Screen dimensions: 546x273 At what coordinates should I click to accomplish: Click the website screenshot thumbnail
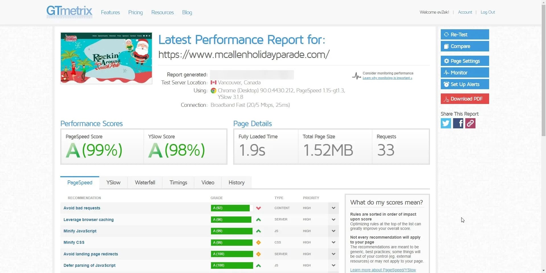click(x=106, y=58)
